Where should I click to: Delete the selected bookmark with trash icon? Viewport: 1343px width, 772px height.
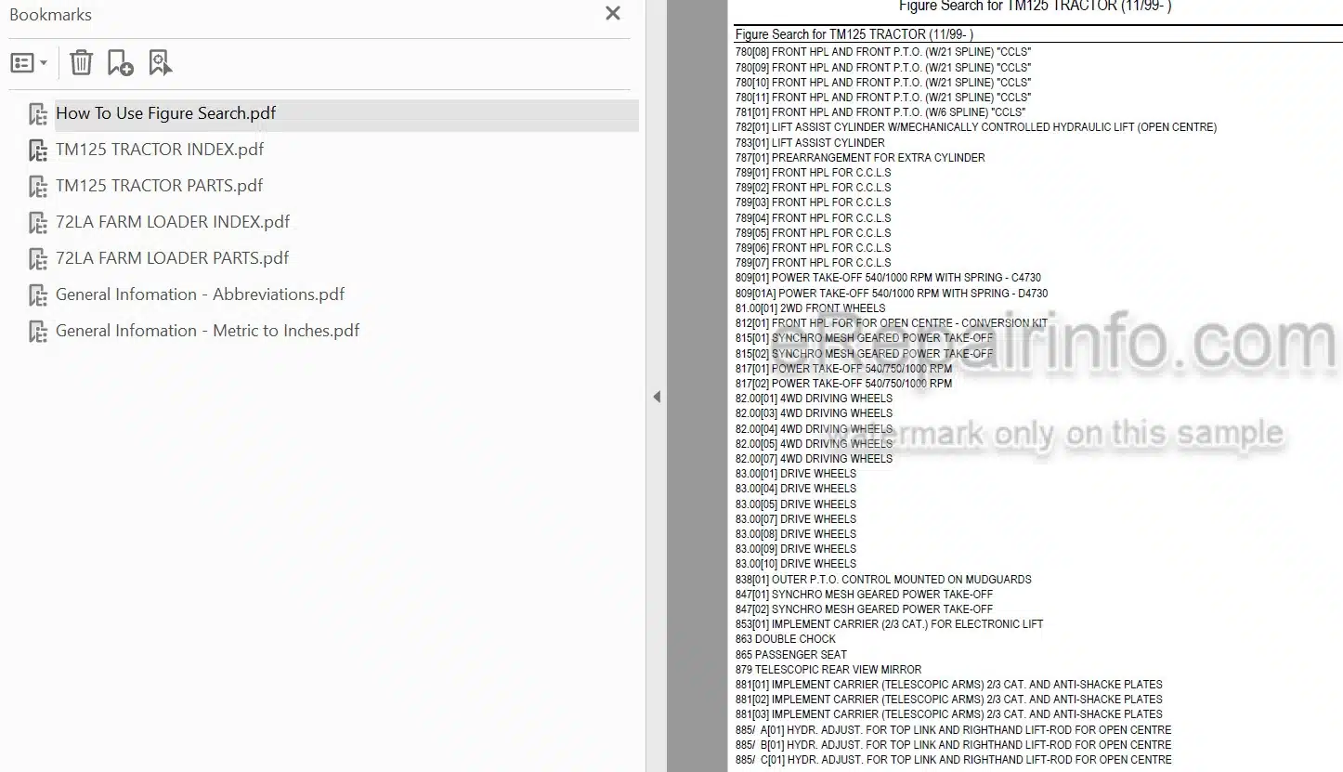click(x=81, y=63)
